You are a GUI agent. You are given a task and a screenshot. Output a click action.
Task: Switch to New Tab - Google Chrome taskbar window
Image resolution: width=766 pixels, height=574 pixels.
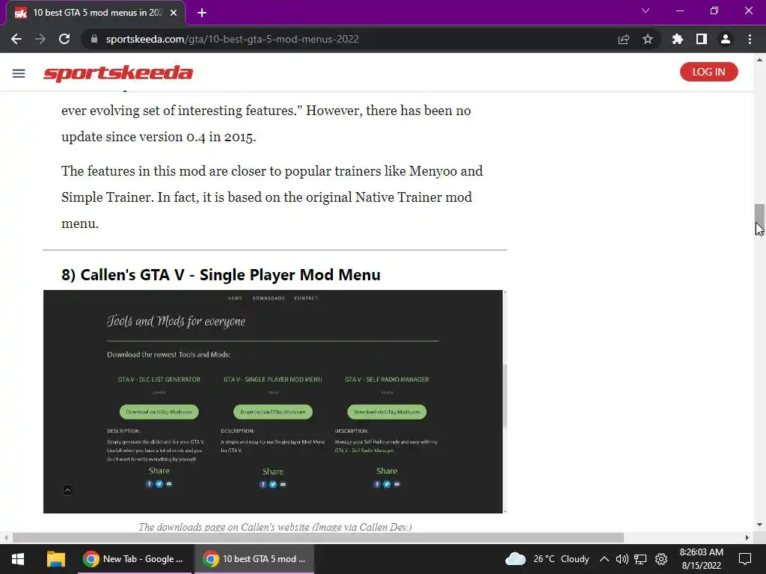coord(134,559)
